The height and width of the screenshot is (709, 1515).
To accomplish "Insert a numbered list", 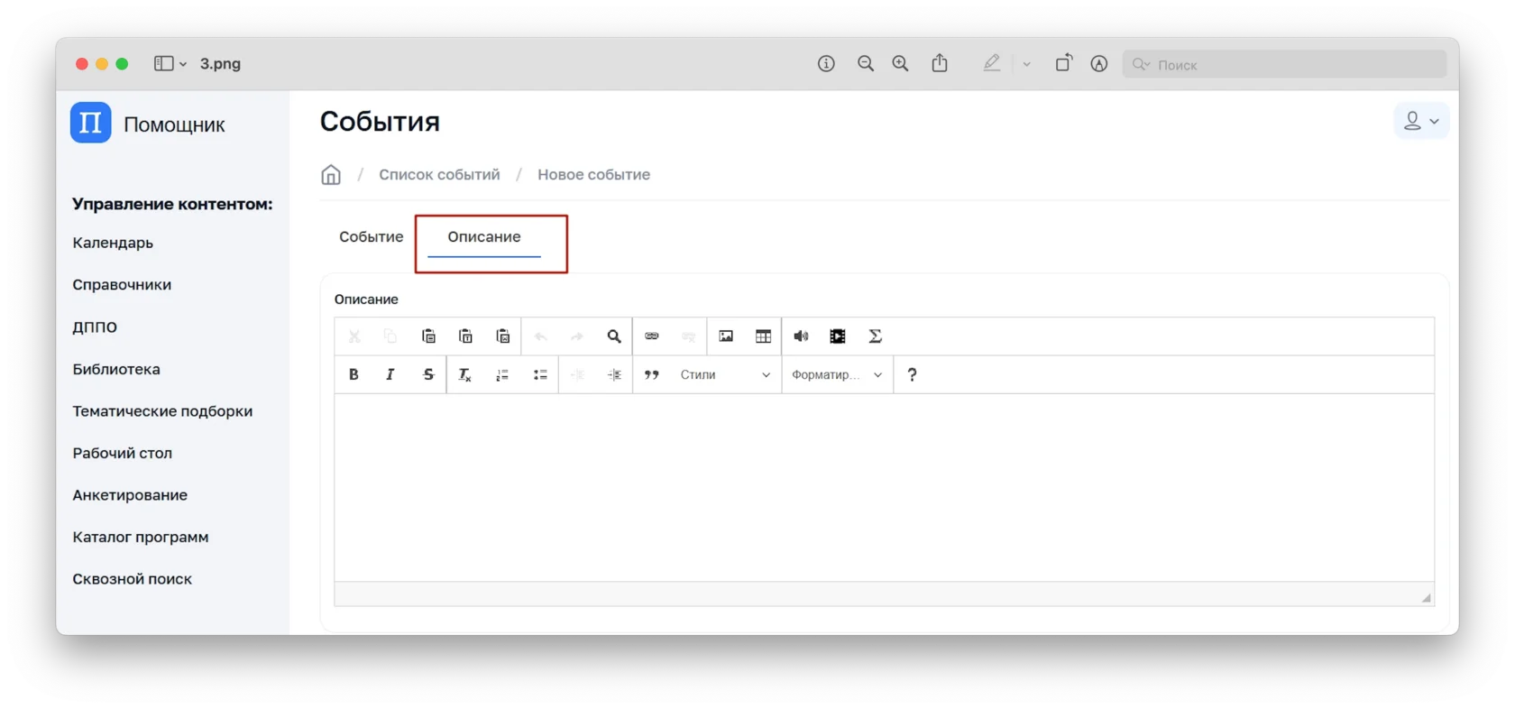I will click(502, 374).
